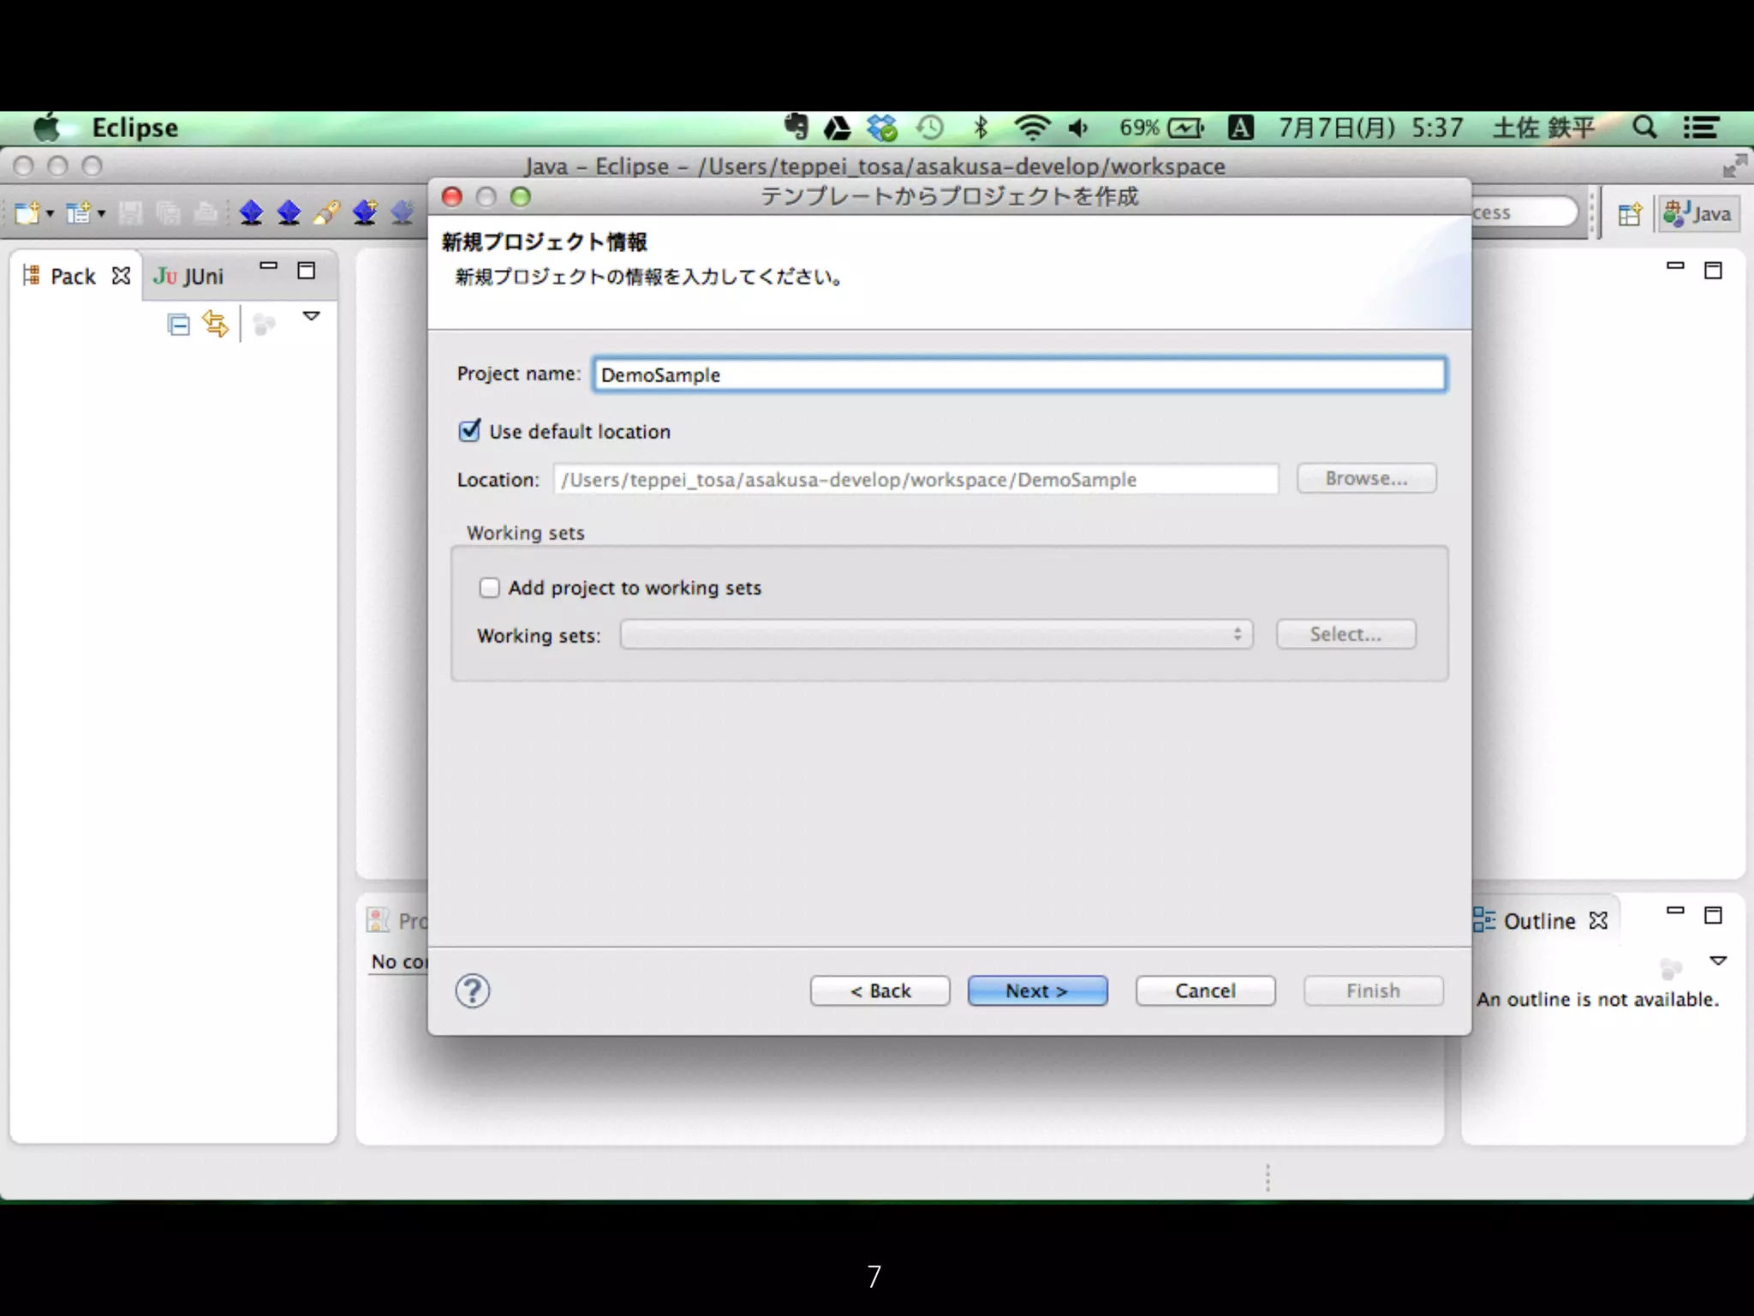
Task: Click Collapse All icon in Package Explorer
Action: [x=178, y=325]
